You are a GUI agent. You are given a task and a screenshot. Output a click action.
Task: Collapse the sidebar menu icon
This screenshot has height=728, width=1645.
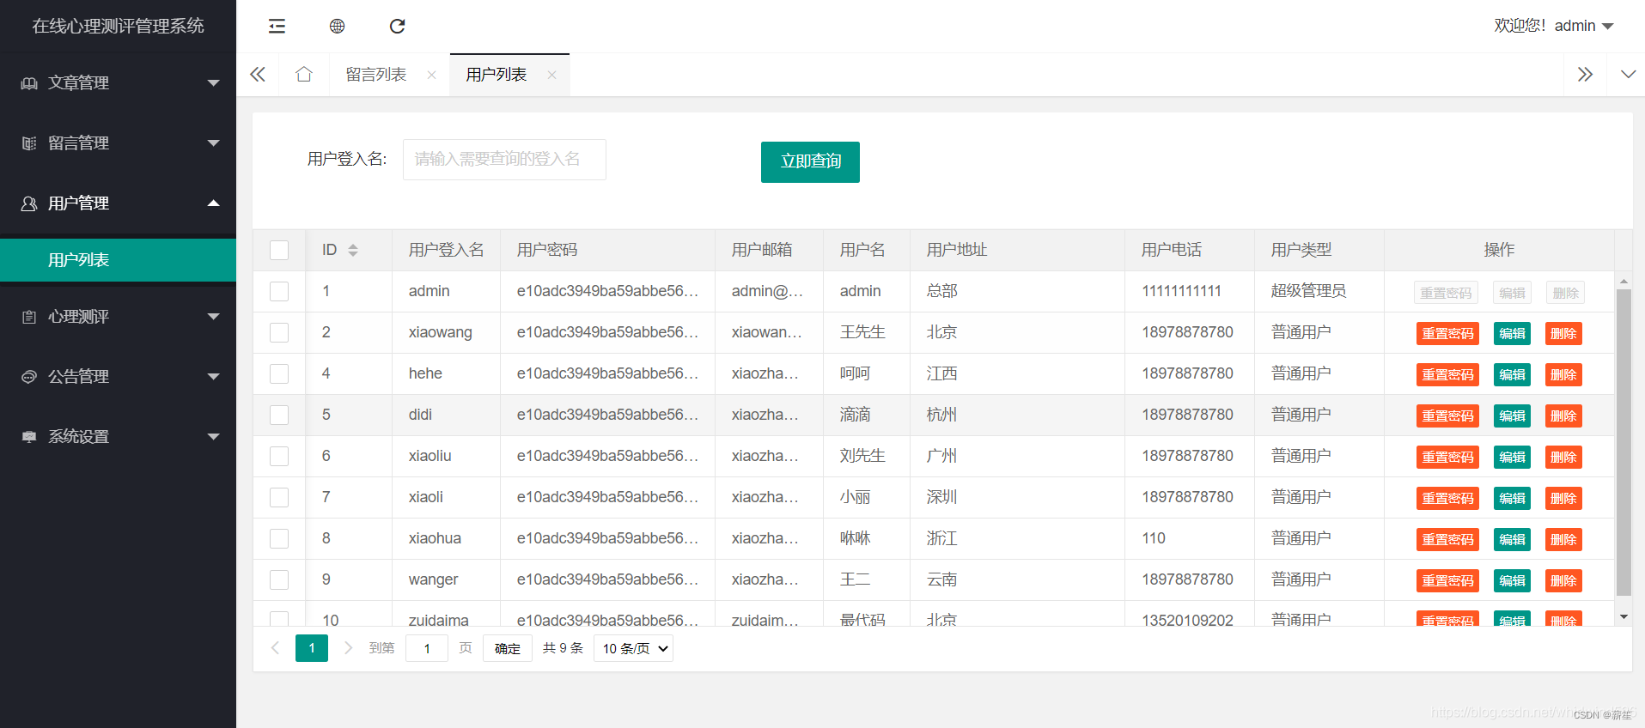(x=277, y=27)
